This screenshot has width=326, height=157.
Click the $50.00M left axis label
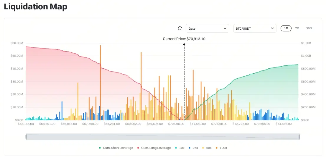click(17, 56)
